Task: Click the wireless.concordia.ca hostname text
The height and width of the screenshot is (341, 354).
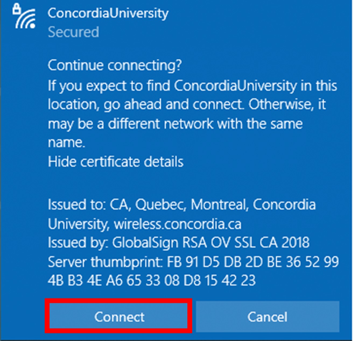Action: (178, 224)
